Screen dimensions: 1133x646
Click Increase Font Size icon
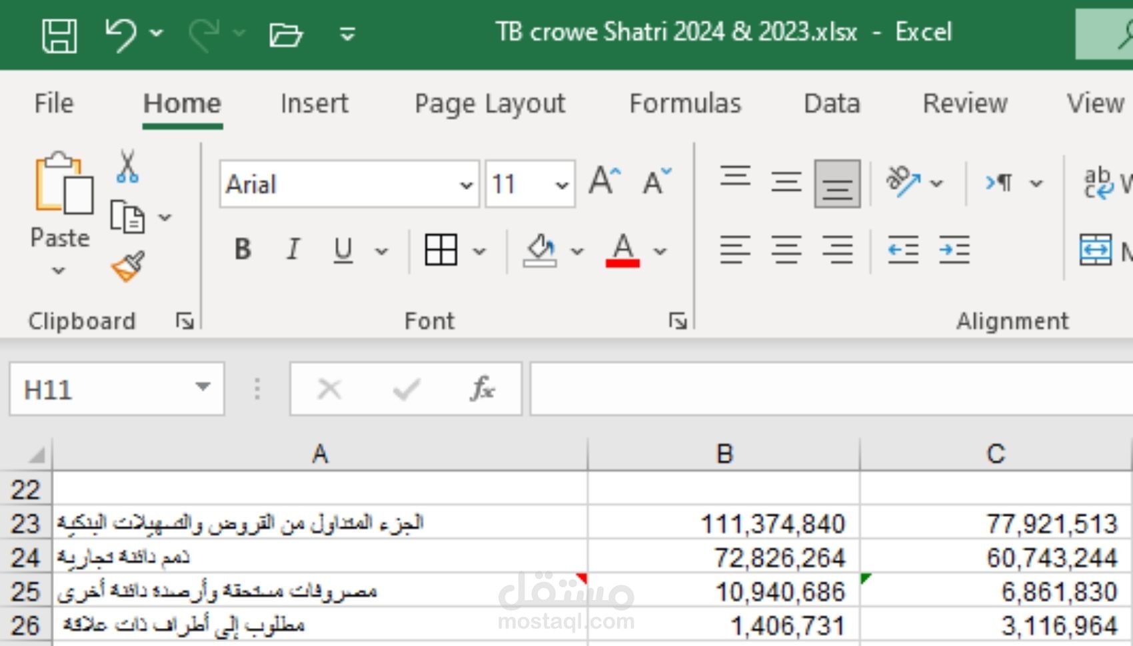[x=604, y=180]
